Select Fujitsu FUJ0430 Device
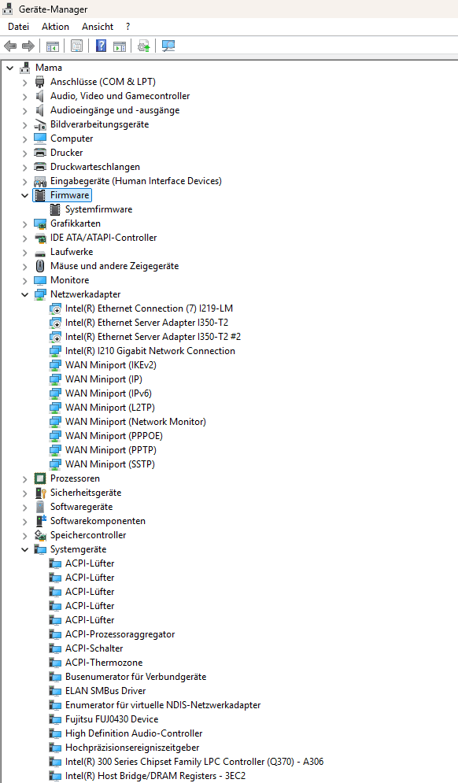 [112, 719]
